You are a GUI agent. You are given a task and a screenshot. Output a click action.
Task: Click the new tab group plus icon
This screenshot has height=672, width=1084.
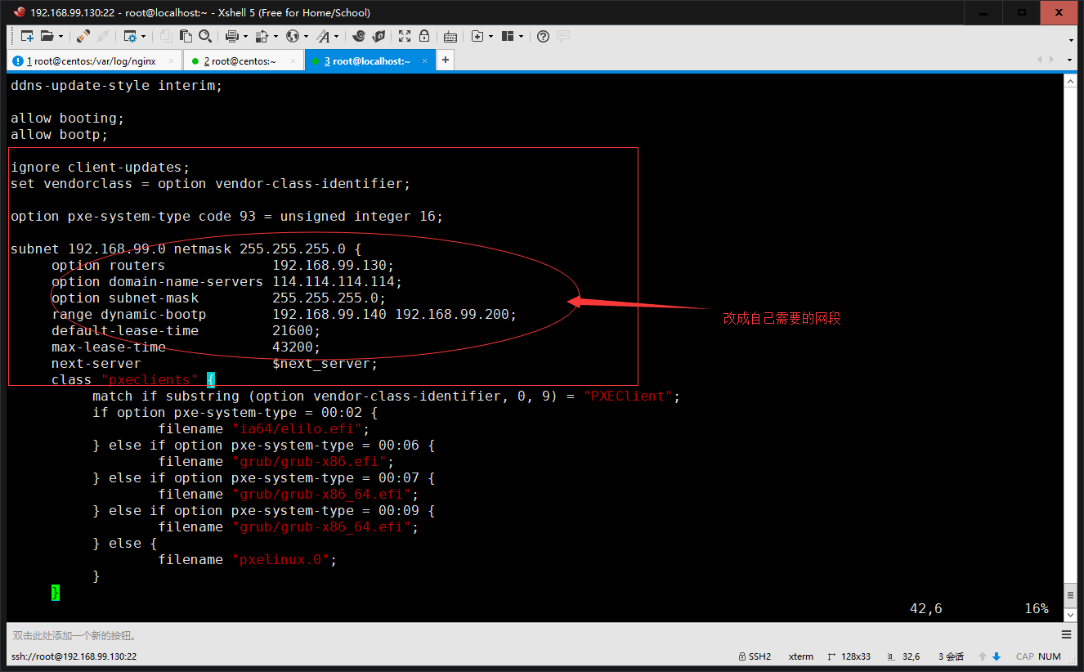click(x=477, y=36)
